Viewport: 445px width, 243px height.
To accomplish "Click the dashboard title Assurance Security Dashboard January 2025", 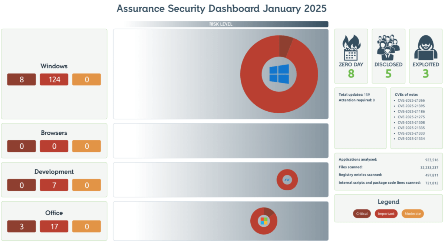I will [221, 9].
